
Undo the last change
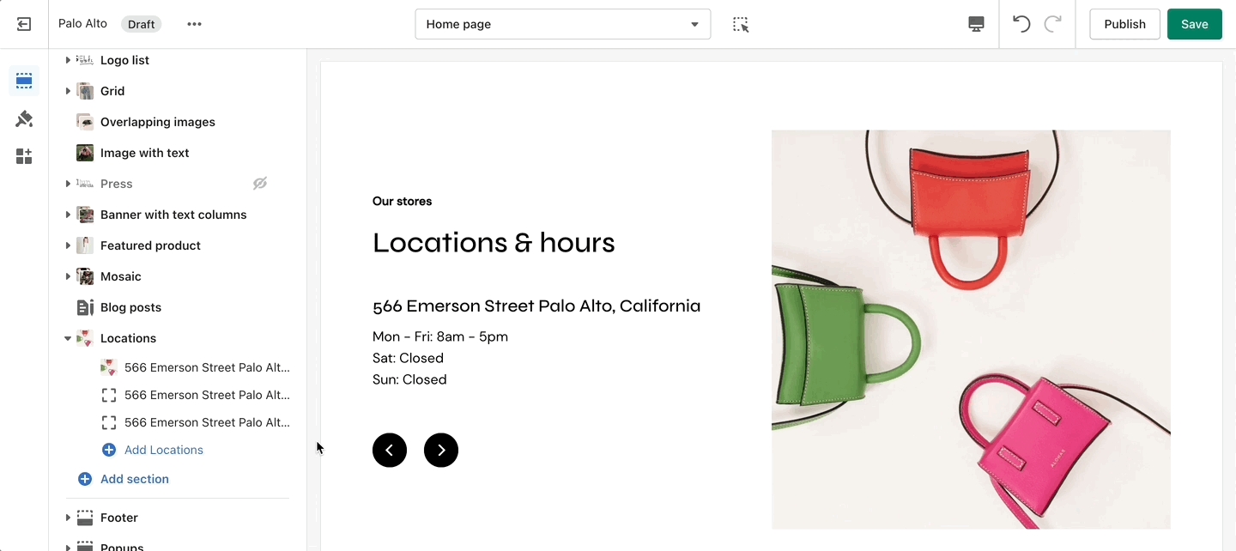[x=1021, y=24]
